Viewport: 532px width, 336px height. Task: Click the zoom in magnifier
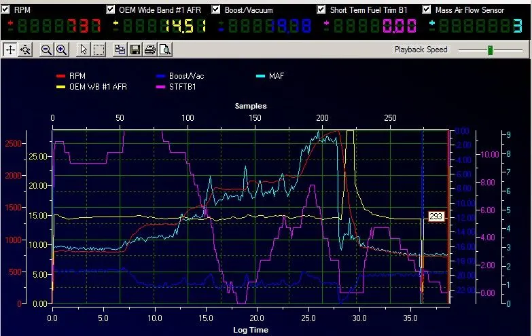61,50
